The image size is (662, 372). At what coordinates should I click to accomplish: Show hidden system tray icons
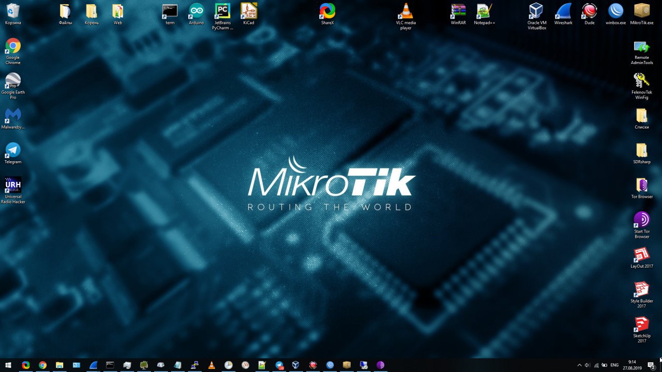(579, 365)
